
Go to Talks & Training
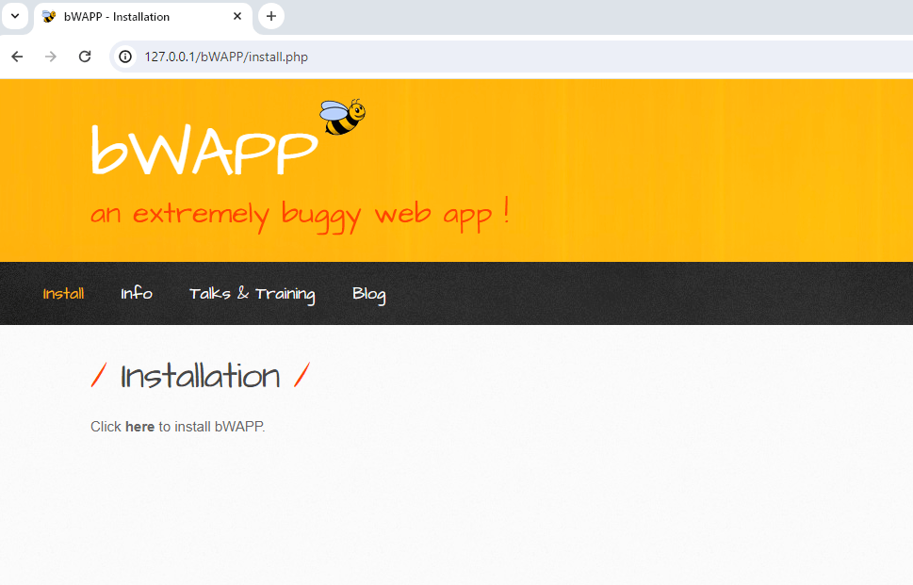coord(252,293)
